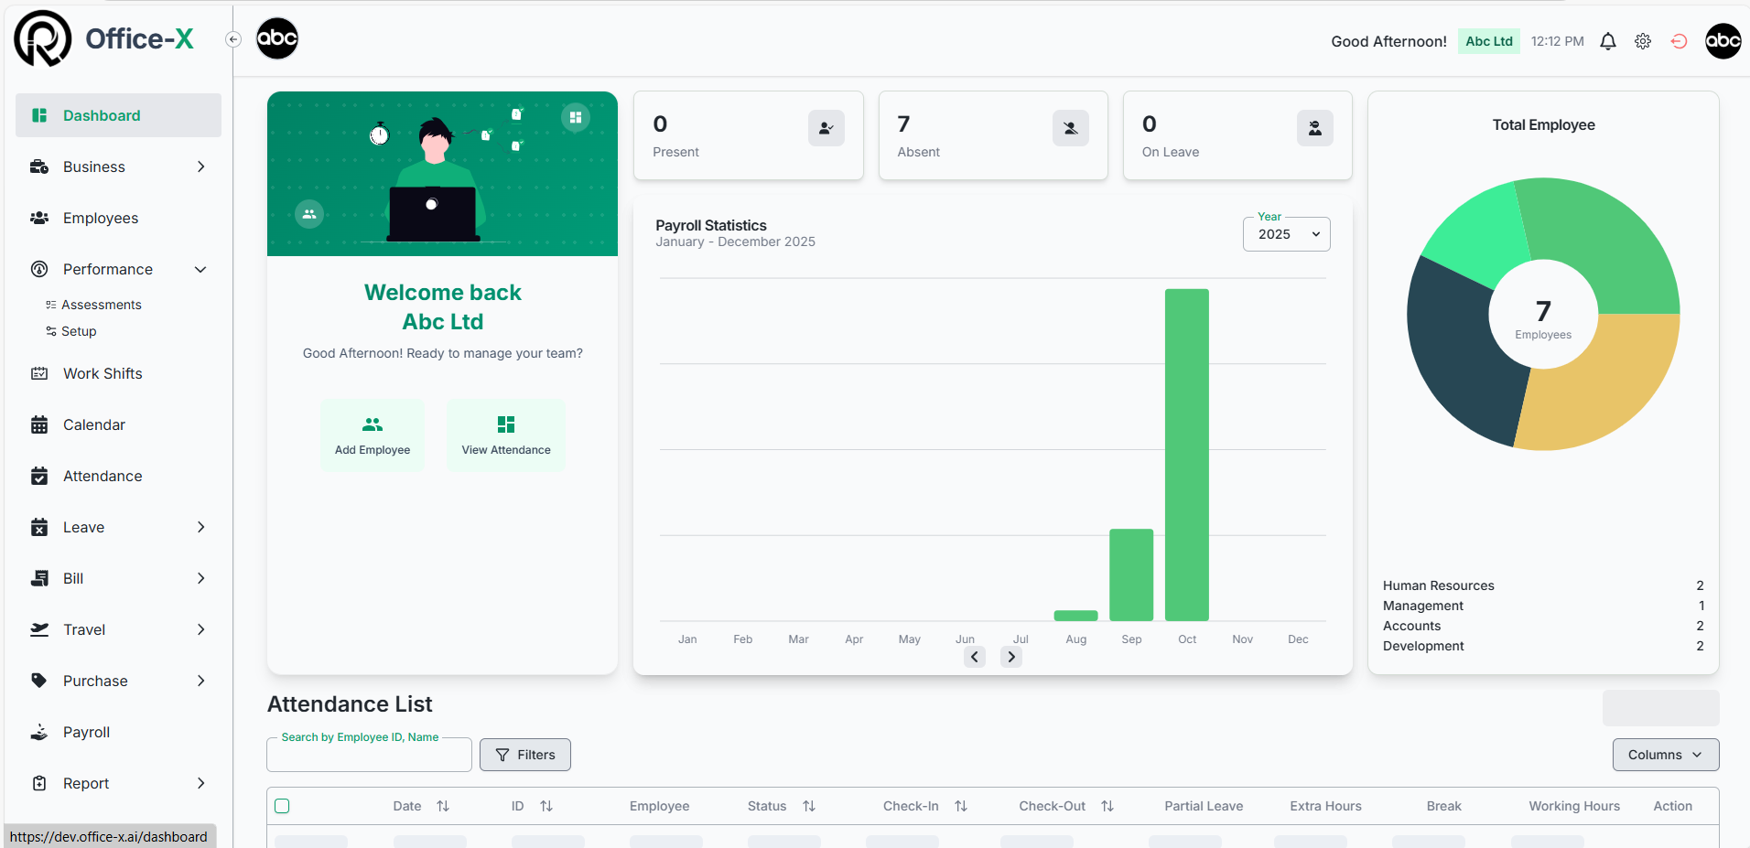Sort attendance by Status column

coord(809,806)
